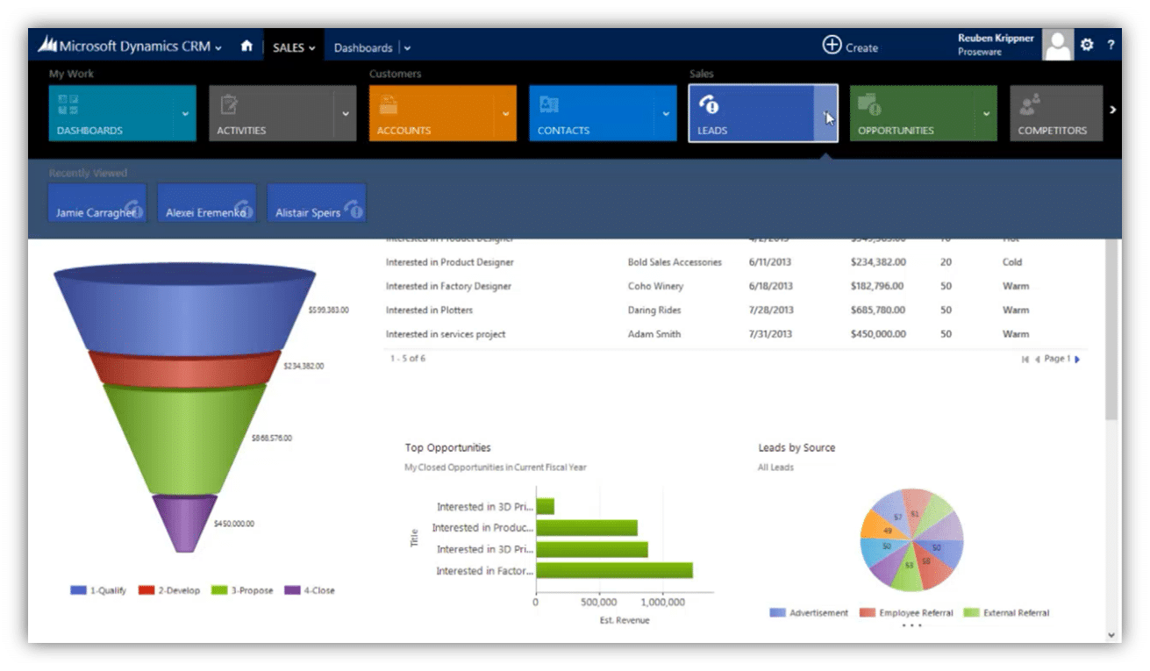Open the Settings gear
This screenshot has width=1150, height=671.
click(x=1087, y=45)
